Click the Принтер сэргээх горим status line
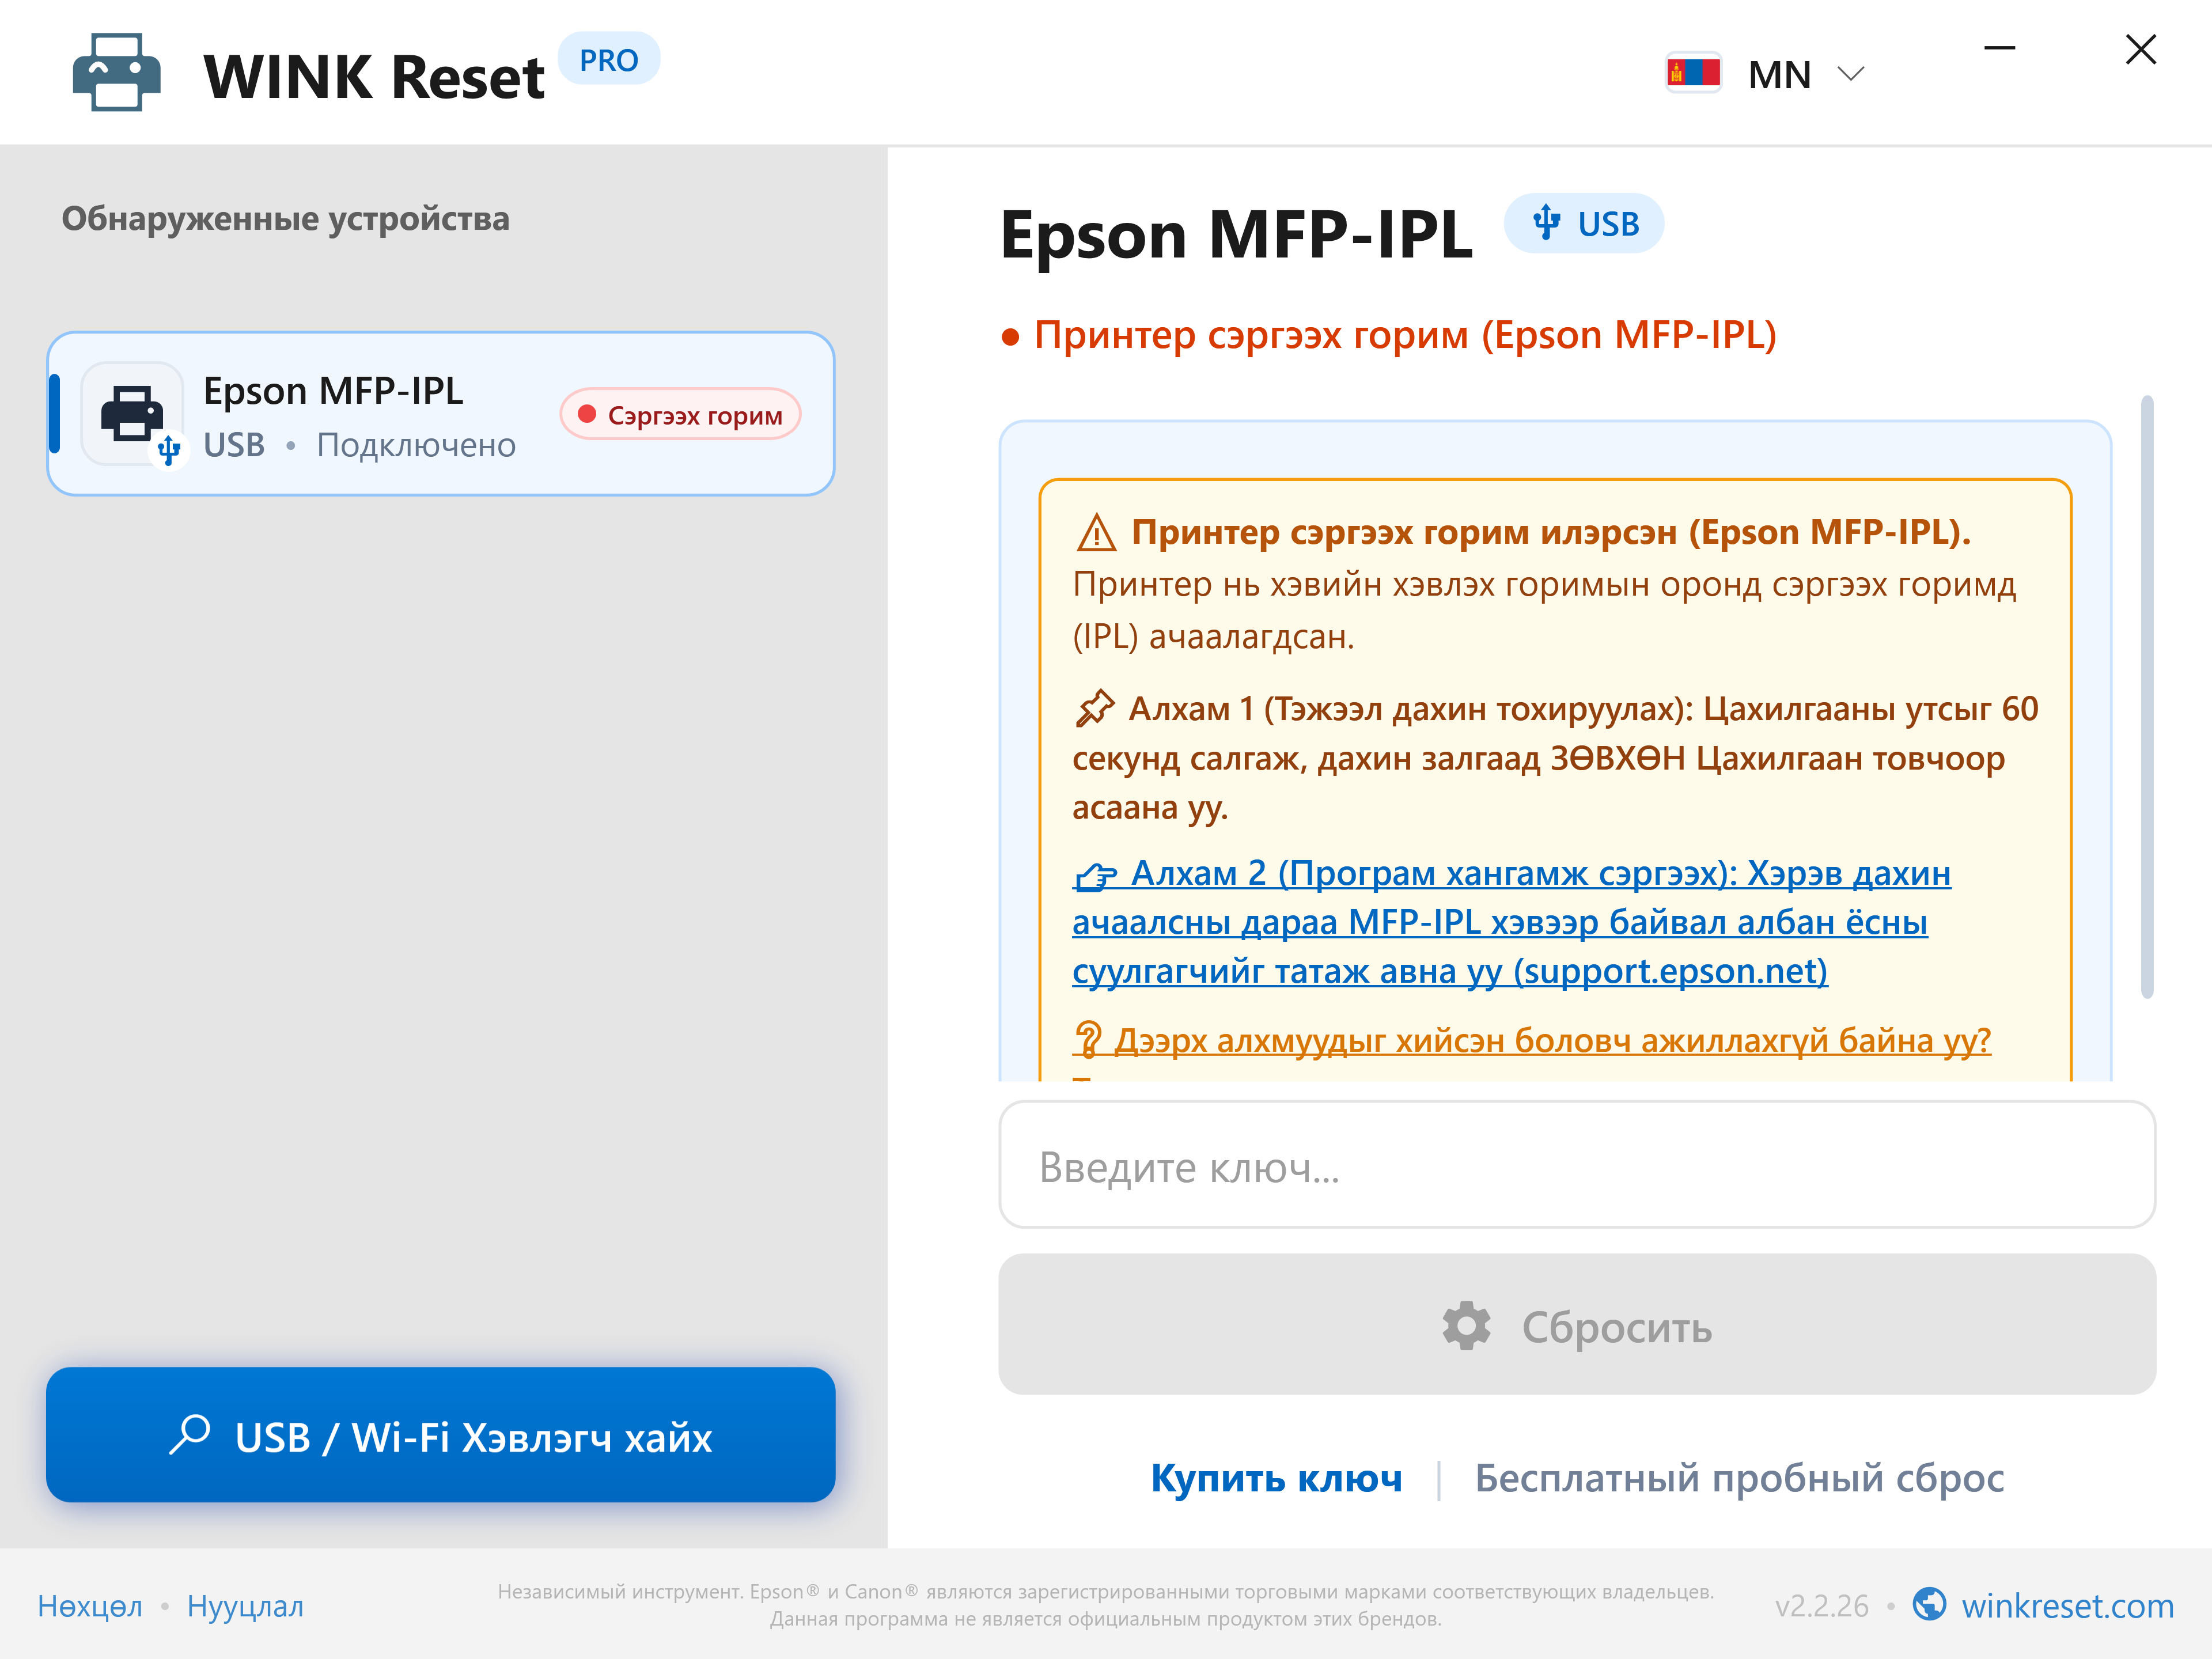Screen dimensions: 2212x1659 1390,335
